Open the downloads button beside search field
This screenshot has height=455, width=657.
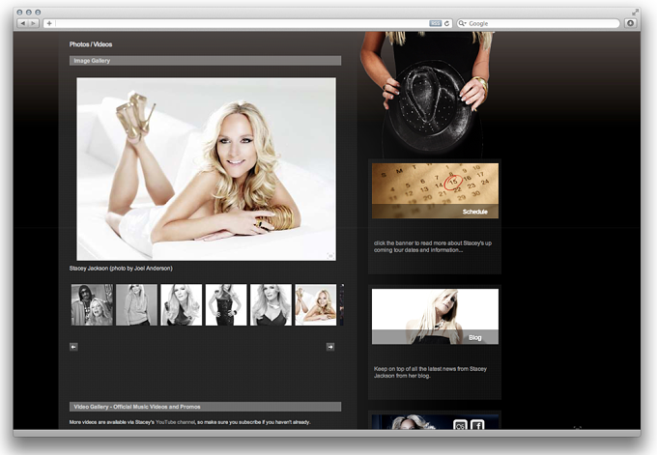(630, 23)
